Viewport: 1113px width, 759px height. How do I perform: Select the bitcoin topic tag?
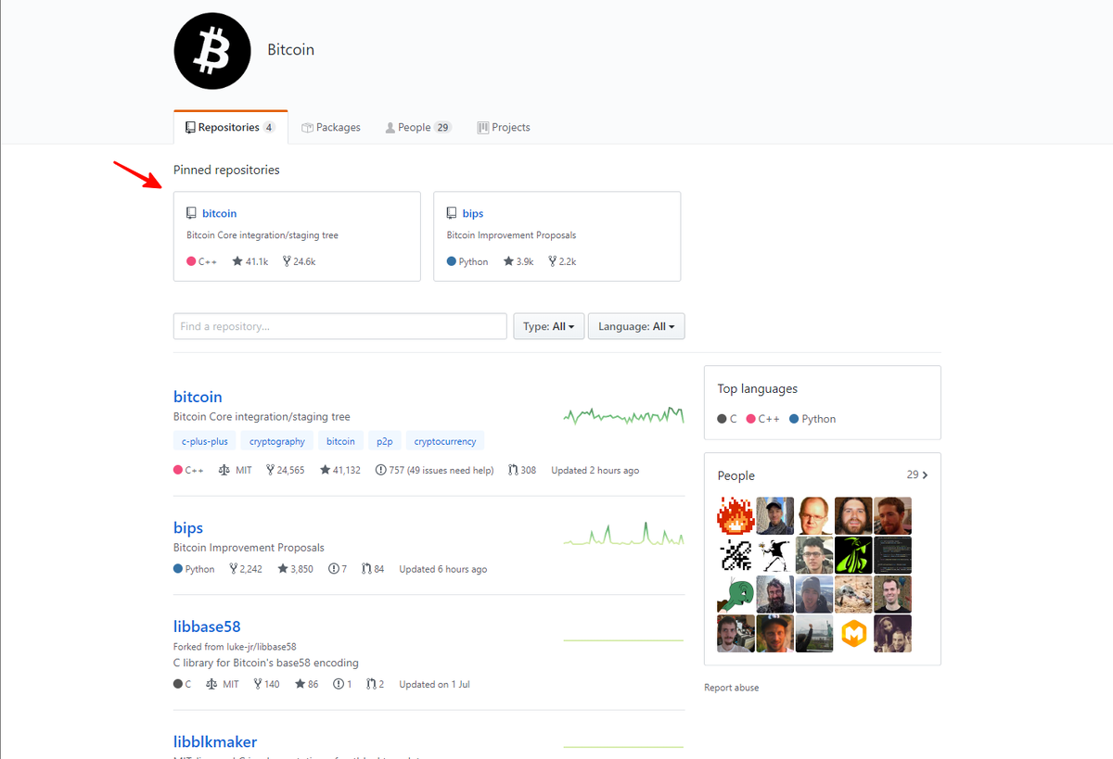(340, 441)
